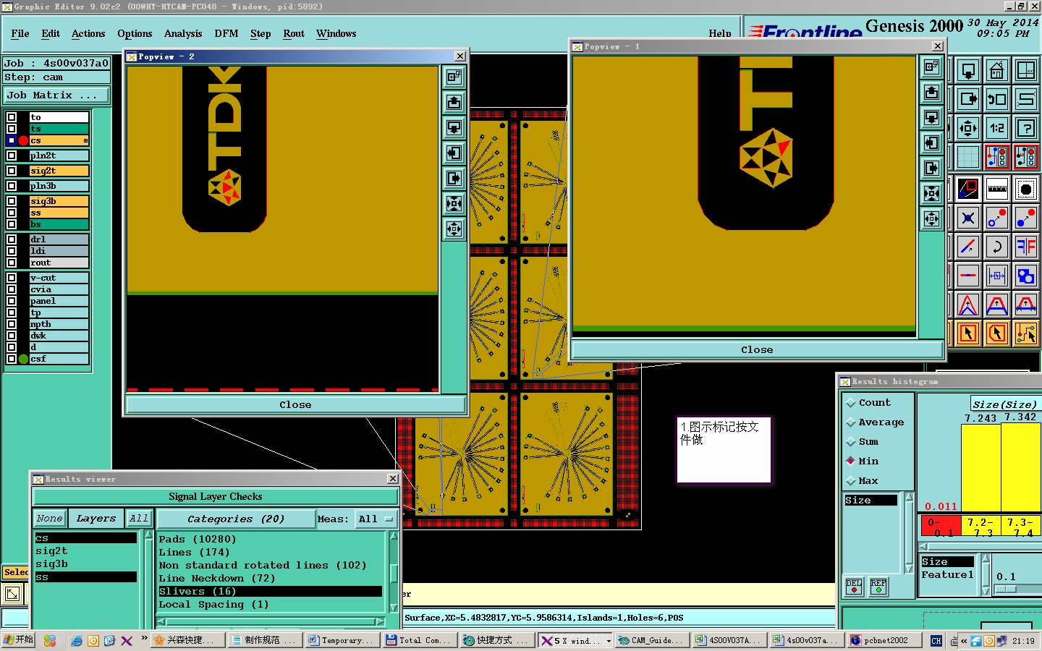Click the XY coordinate grid icon

1026,70
